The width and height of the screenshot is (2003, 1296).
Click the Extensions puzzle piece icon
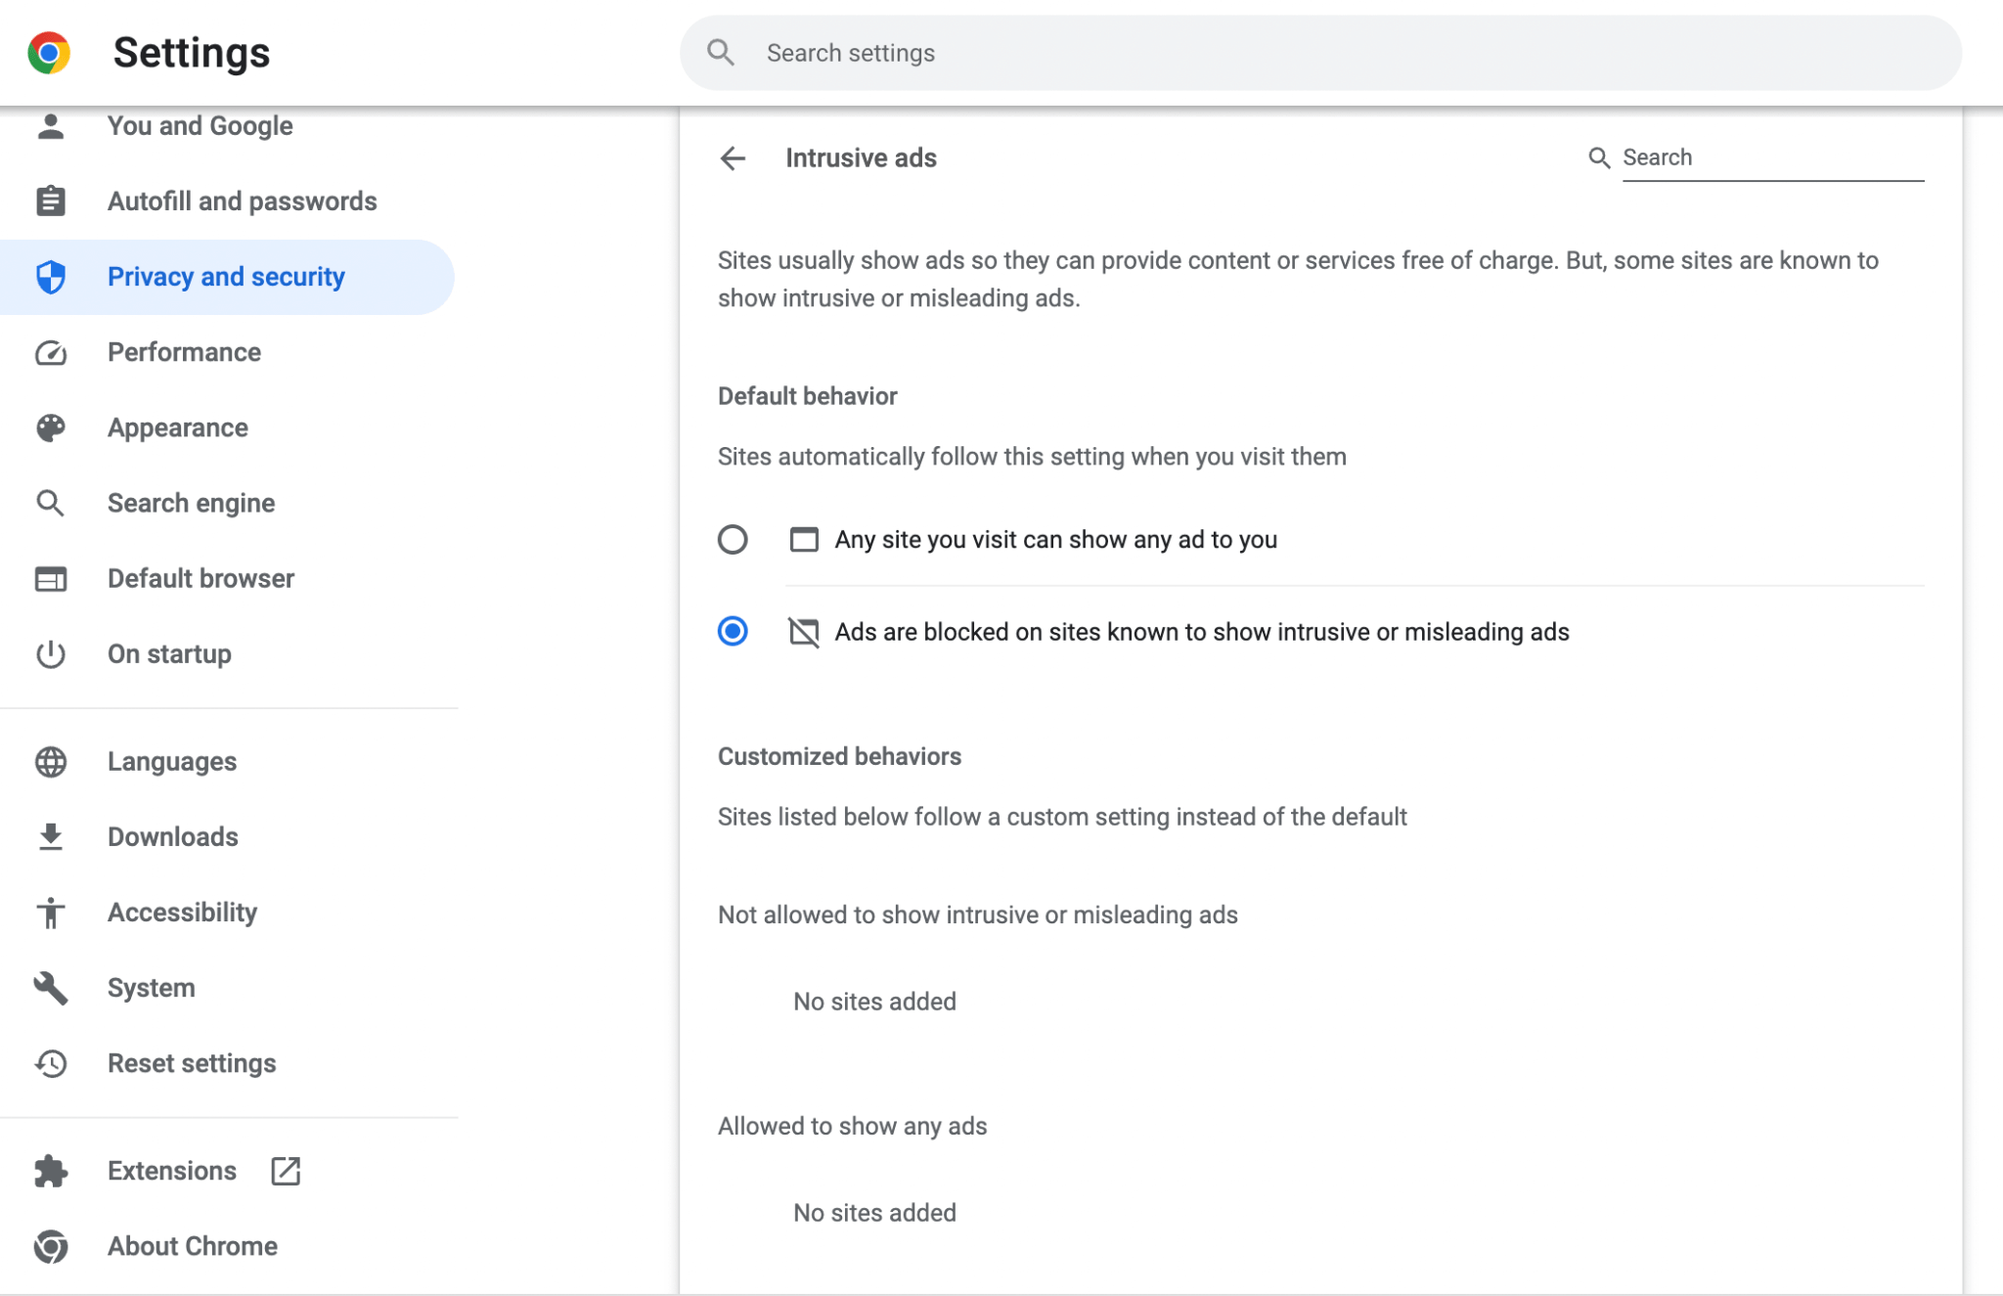point(51,1171)
